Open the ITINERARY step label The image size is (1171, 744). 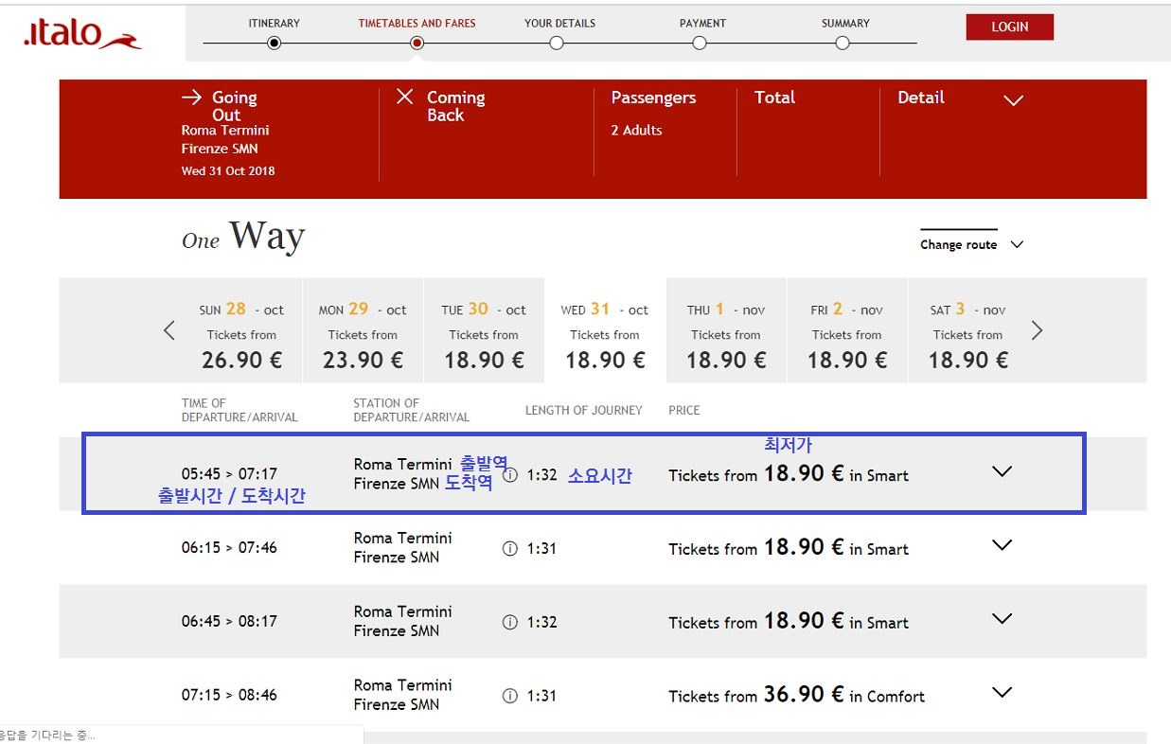pos(274,23)
